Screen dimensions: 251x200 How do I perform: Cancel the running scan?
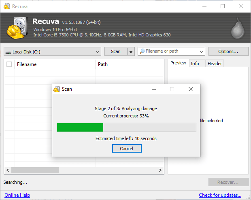coord(127,149)
